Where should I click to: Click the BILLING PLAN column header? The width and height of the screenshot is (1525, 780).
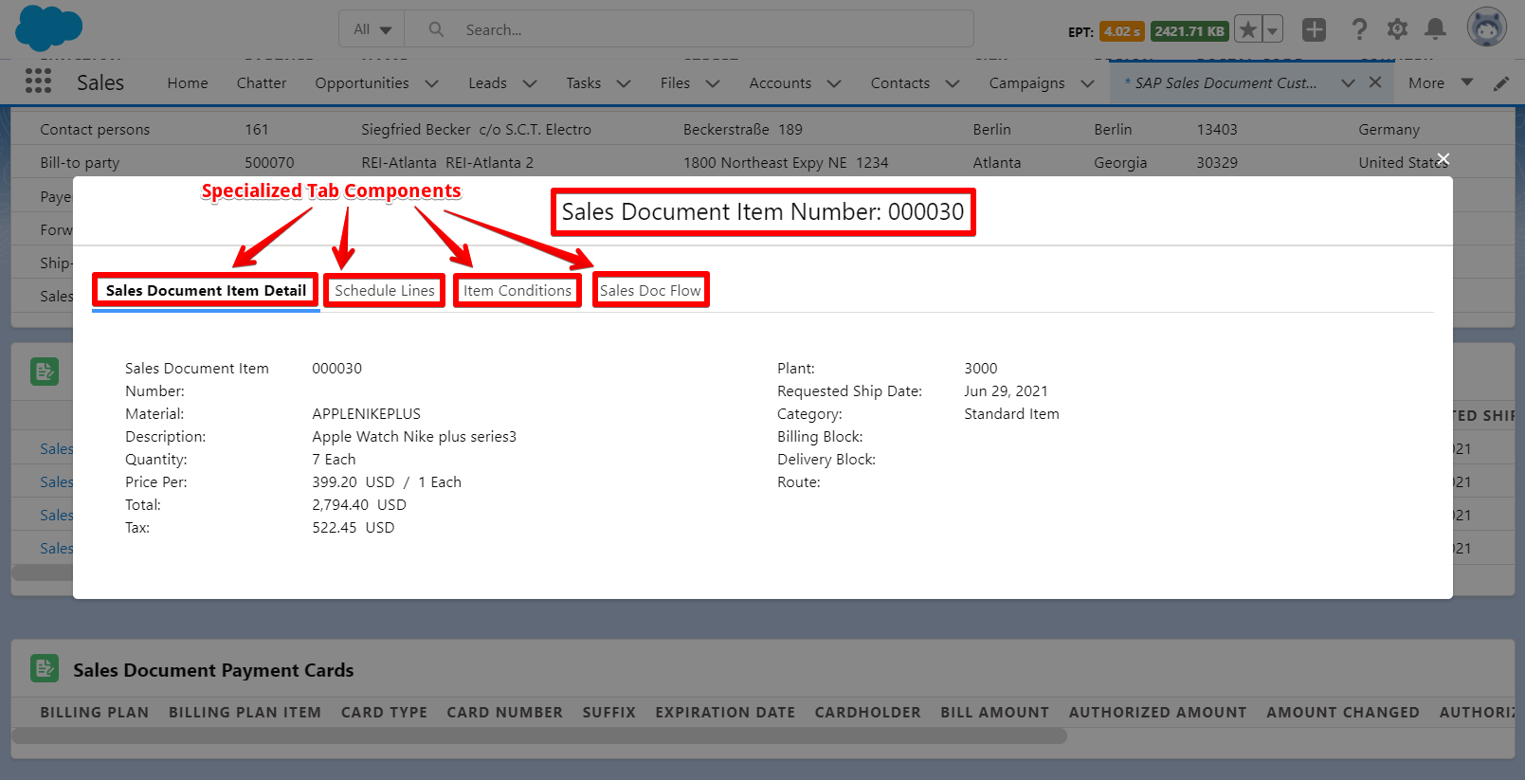coord(95,712)
